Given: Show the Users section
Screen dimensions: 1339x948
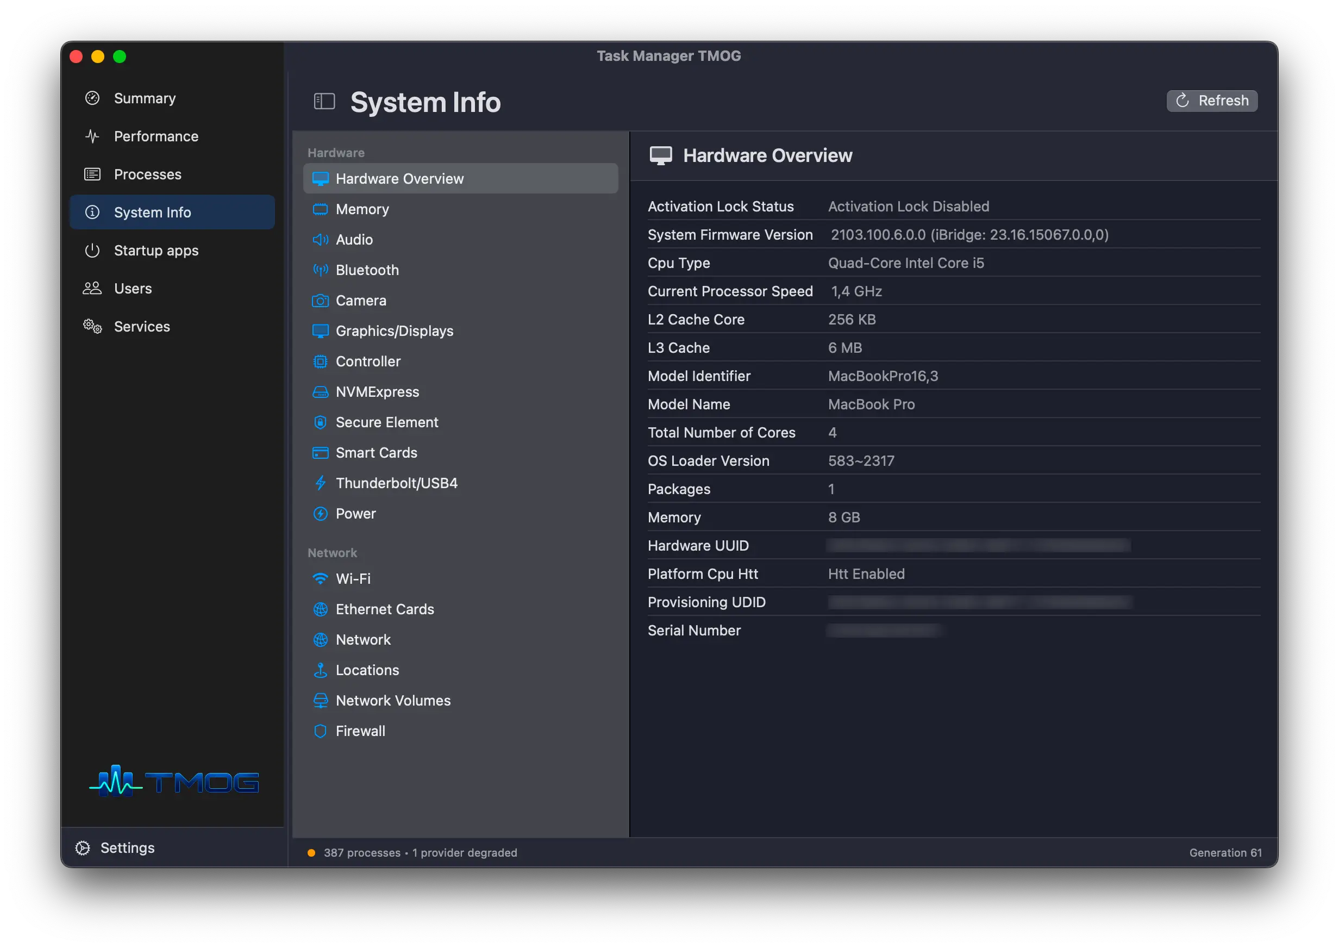Looking at the screenshot, I should [172, 289].
